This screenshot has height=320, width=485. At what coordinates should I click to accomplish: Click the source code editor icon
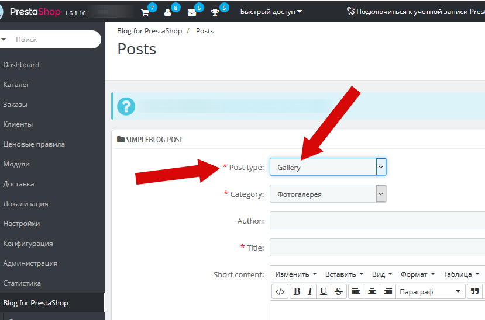pyautogui.click(x=280, y=291)
